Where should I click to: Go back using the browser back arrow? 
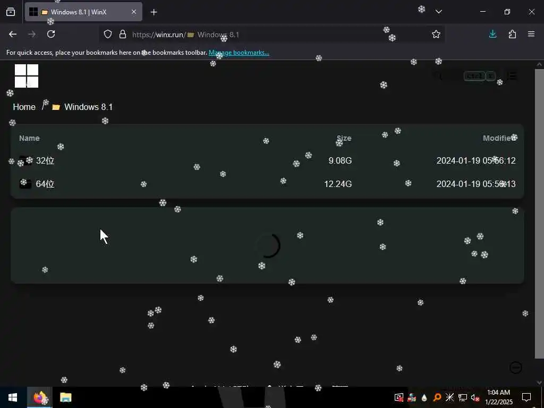[x=13, y=34]
